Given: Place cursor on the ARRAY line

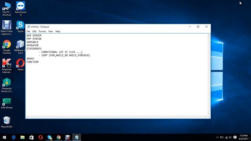Looking at the screenshot, I should (x=30, y=59).
